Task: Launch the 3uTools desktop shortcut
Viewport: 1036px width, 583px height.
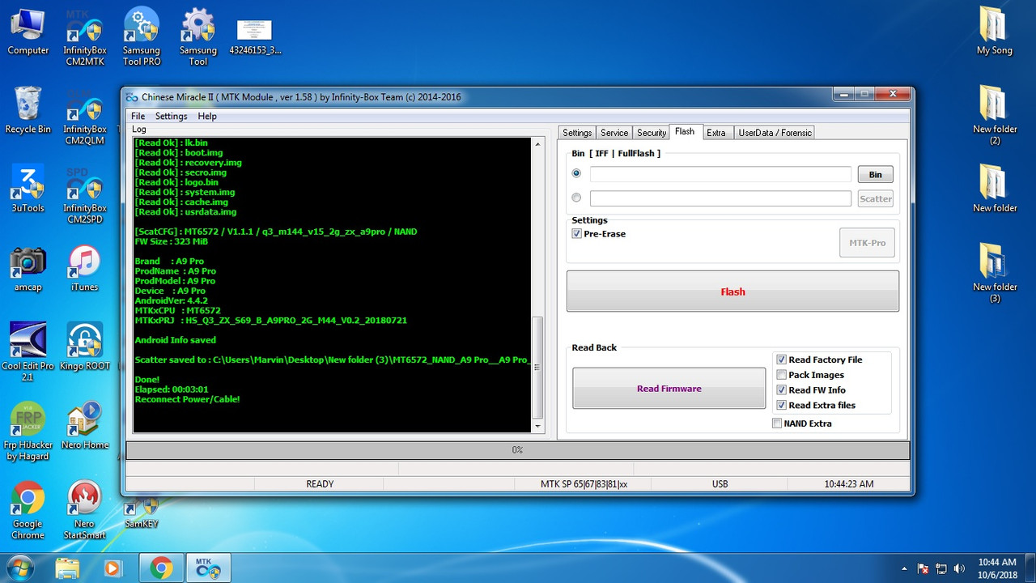Action: point(28,189)
